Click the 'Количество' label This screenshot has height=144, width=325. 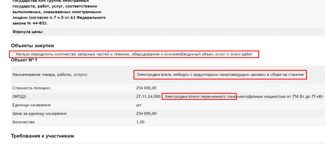click(23, 122)
